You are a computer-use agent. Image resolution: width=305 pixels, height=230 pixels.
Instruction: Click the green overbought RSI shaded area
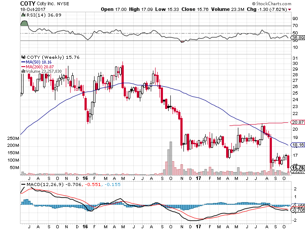coord(24,23)
